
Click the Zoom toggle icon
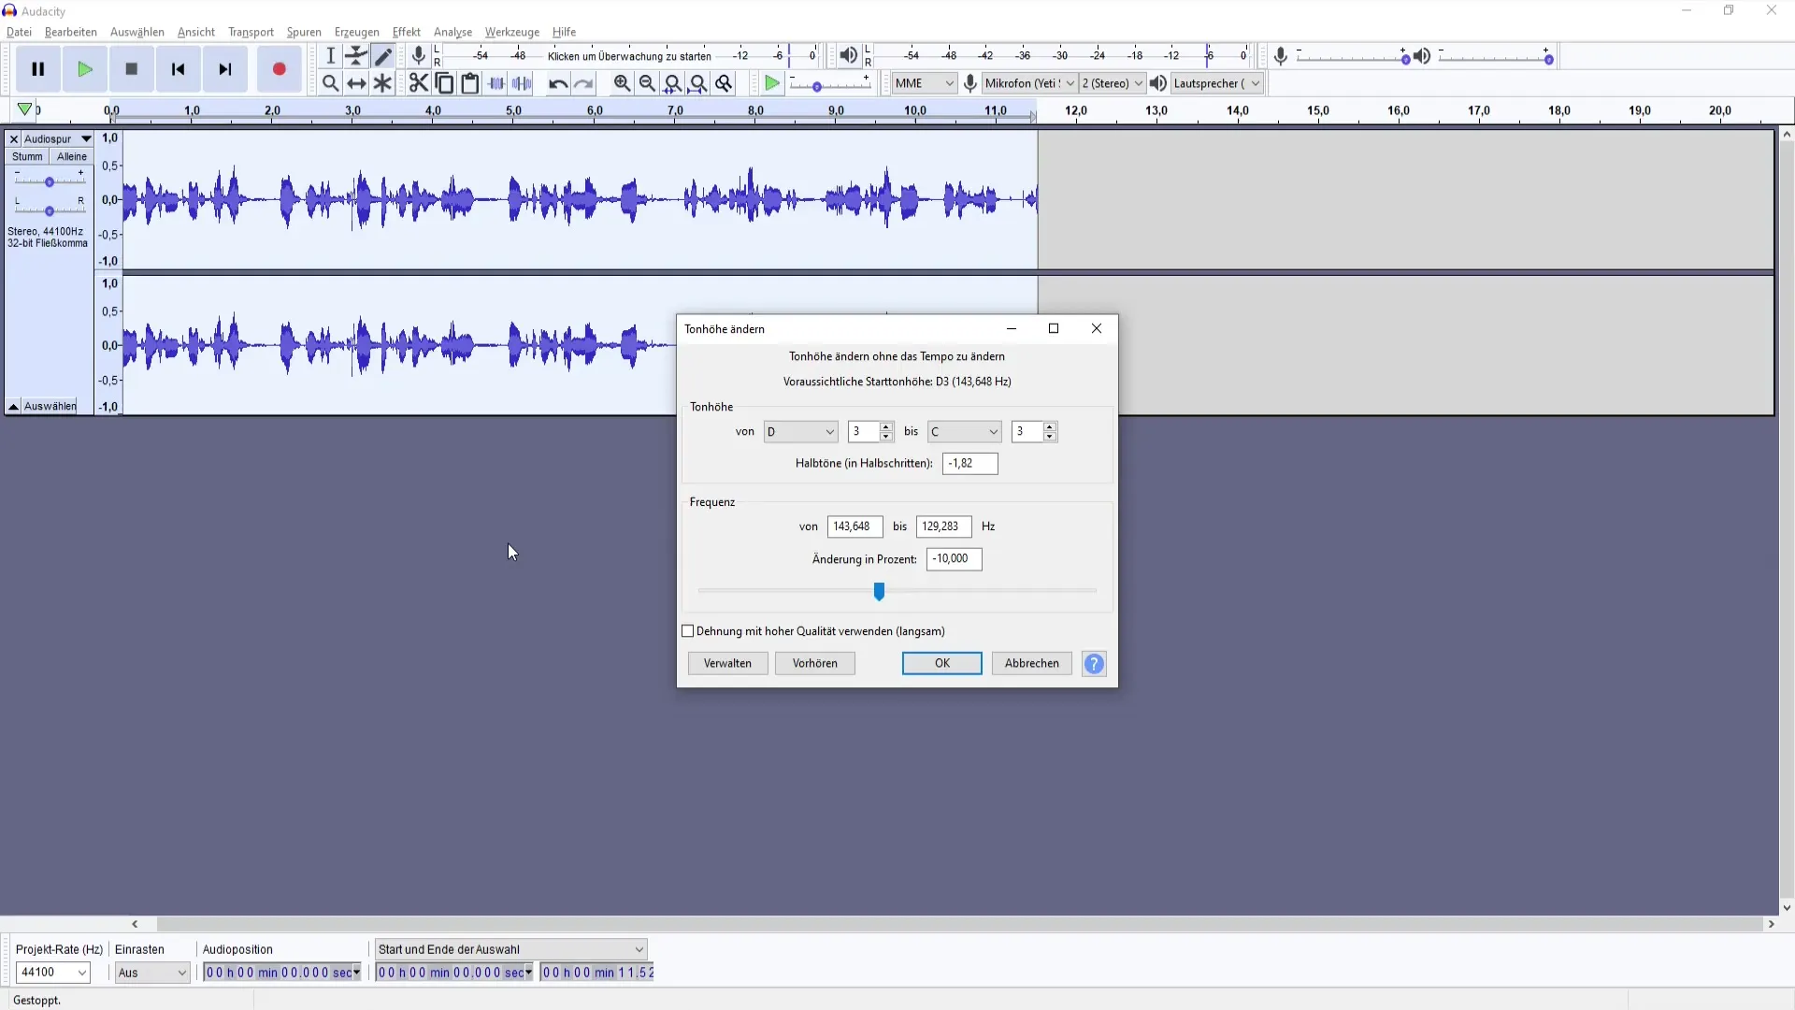[724, 83]
